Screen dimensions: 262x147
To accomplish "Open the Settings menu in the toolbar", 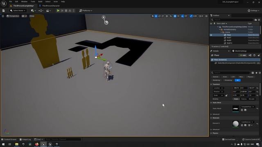I will 253,11.
